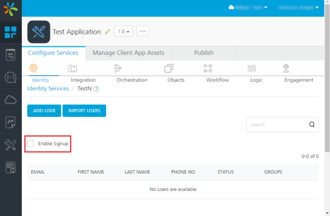Click the Engagement antenna icon
The height and width of the screenshot is (216, 330).
click(286, 69)
